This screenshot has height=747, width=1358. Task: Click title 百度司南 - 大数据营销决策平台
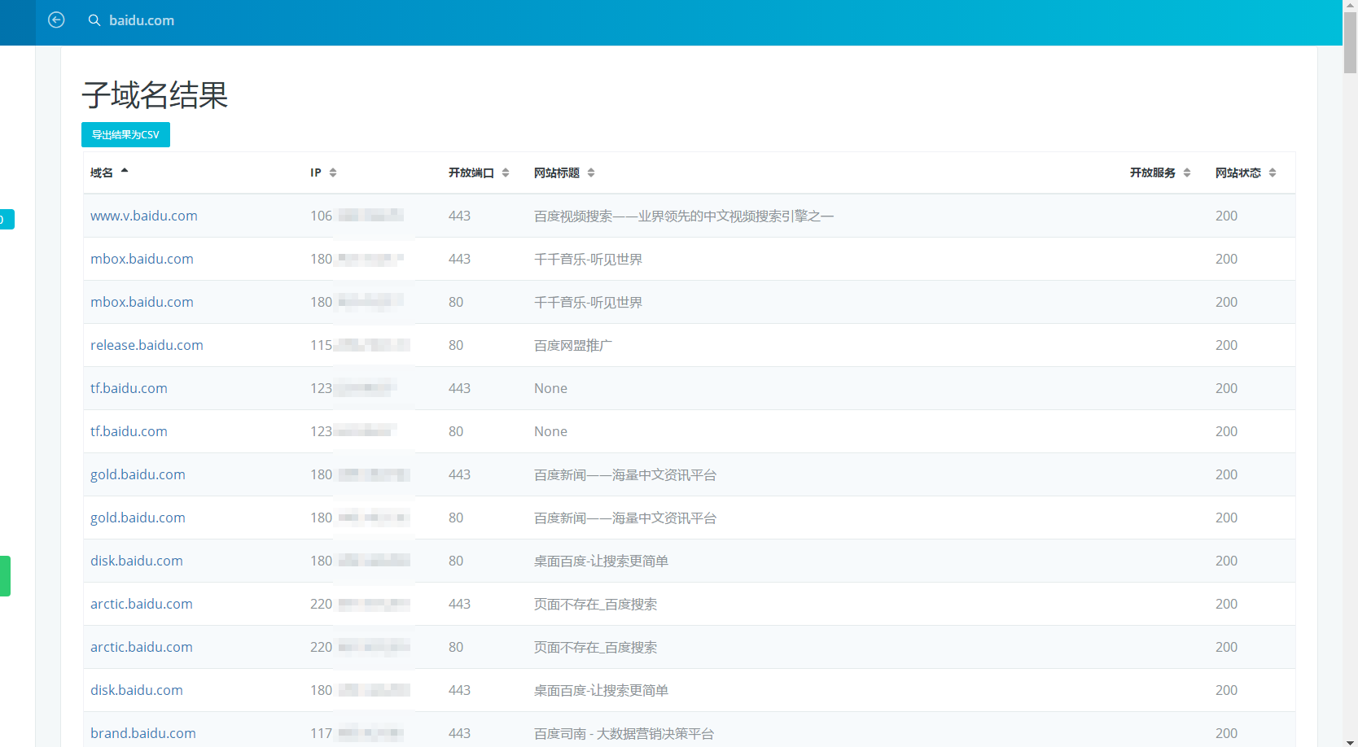click(x=624, y=733)
